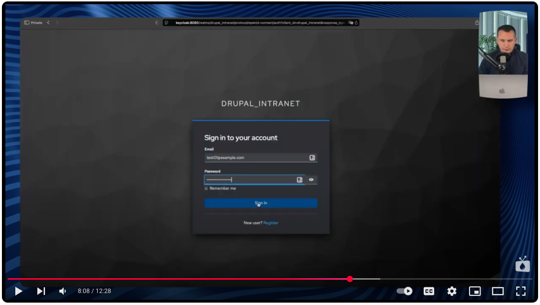Click the Sign in to your account heading

(241, 138)
